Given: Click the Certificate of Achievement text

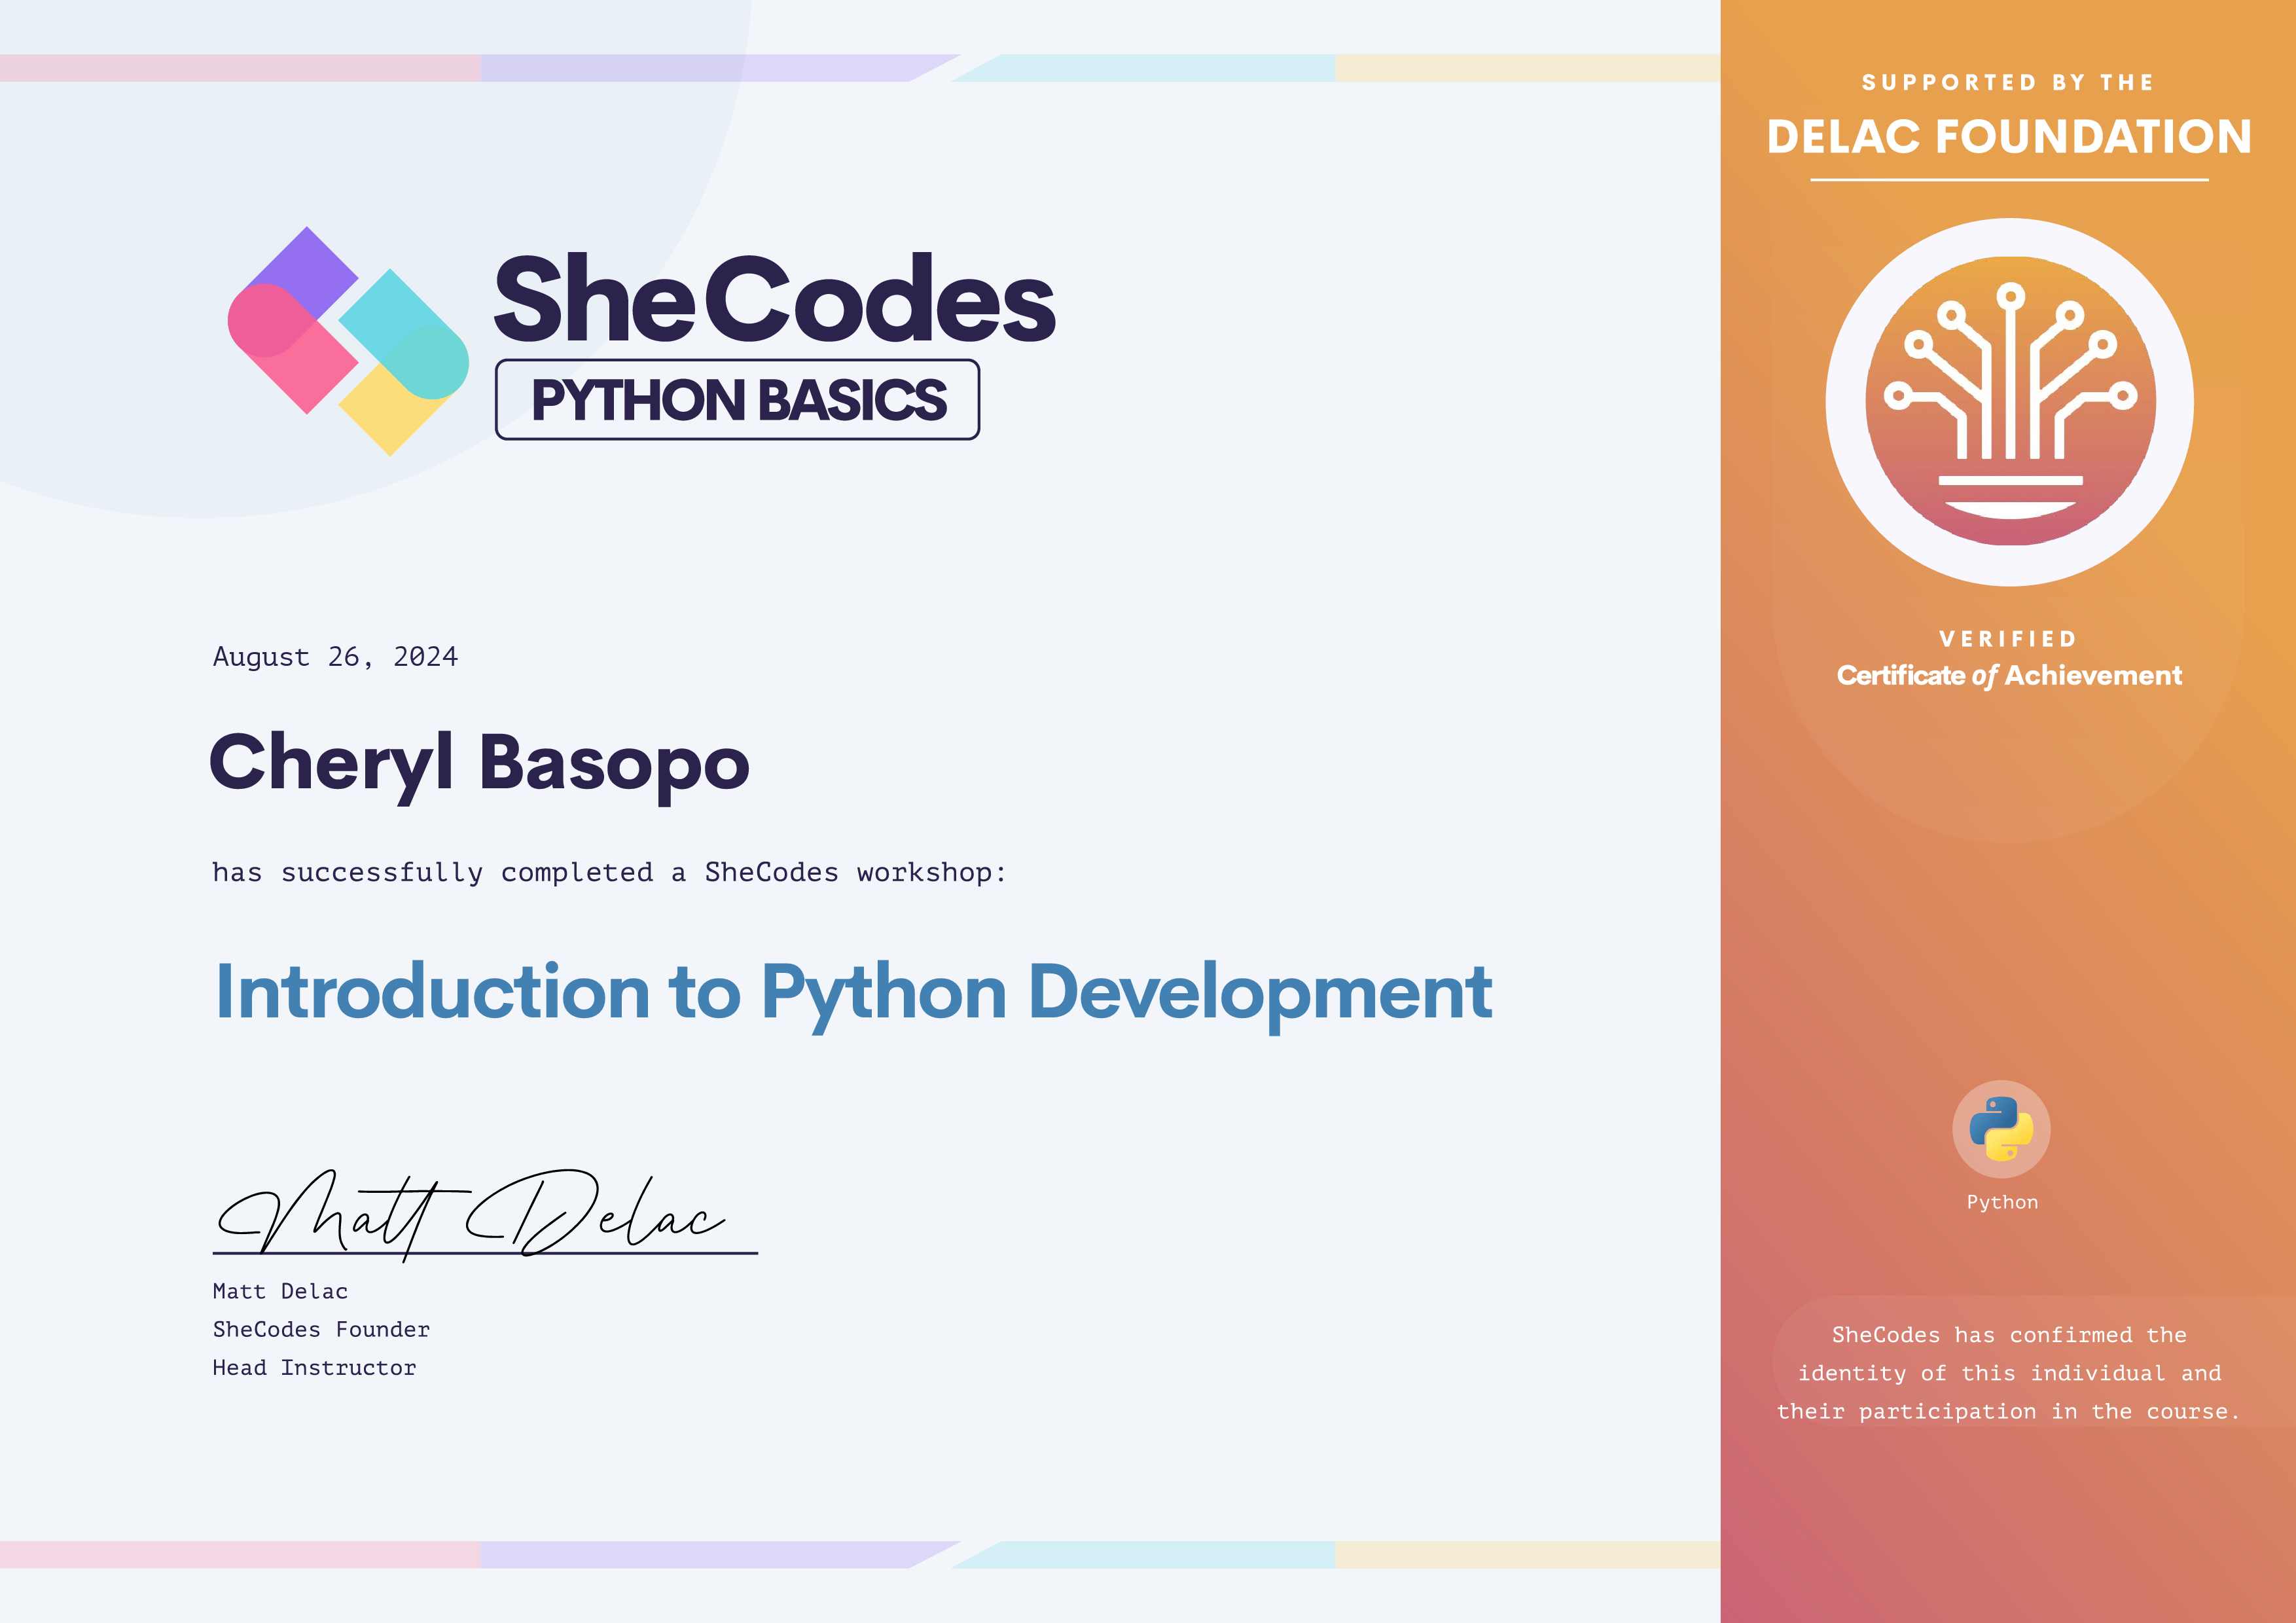Looking at the screenshot, I should point(2008,676).
